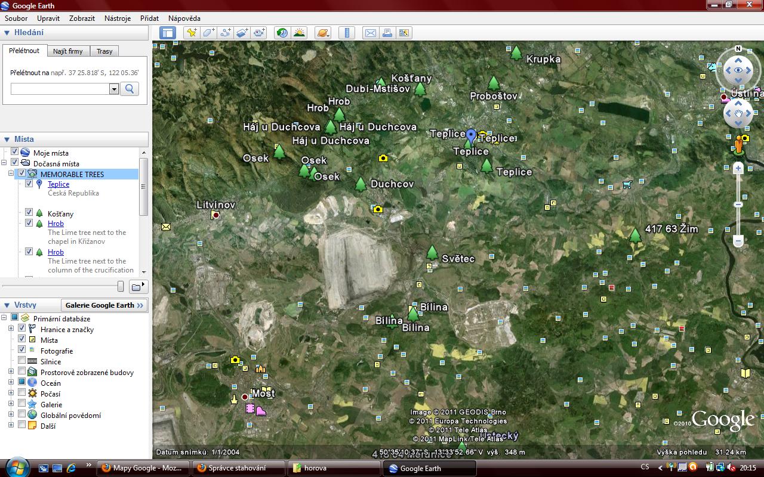This screenshot has width=764, height=477.
Task: Toggle the Košťany placemark checkbox
Action: (x=29, y=213)
